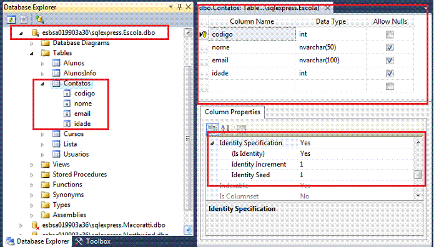Toggle Allow Nulls for nome column
434x247 pixels.
[x=390, y=47]
